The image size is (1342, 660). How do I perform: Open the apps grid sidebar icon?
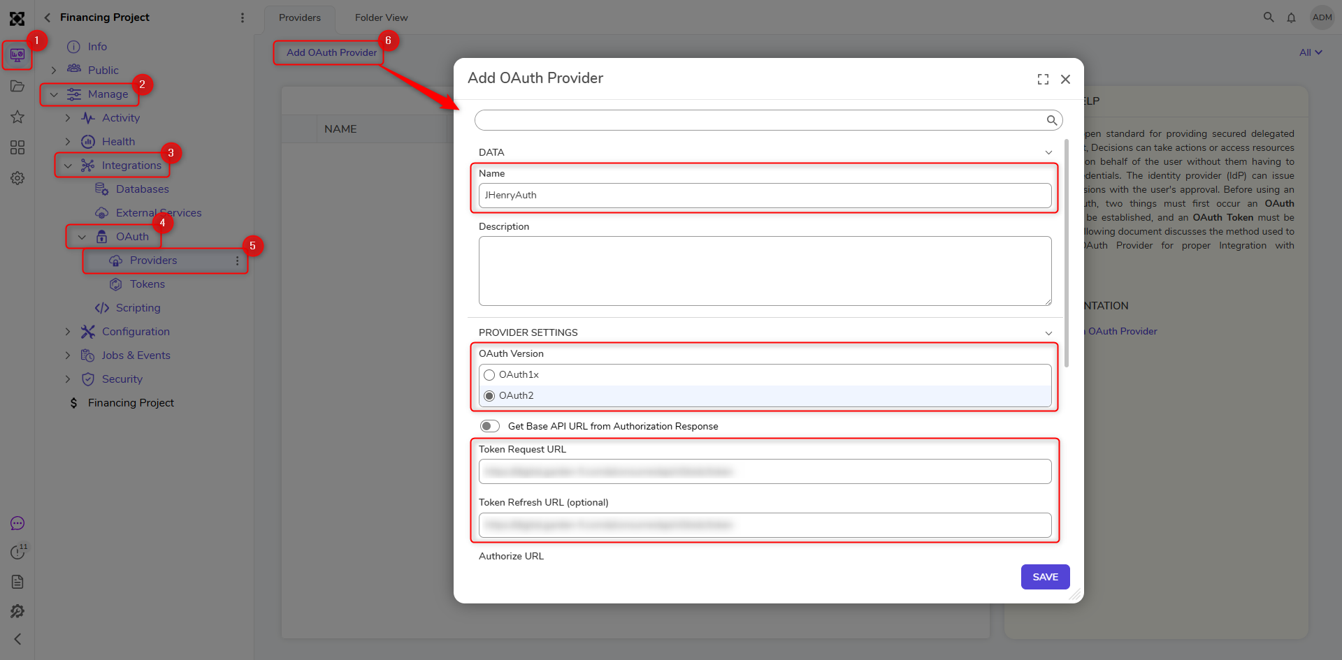(17, 147)
